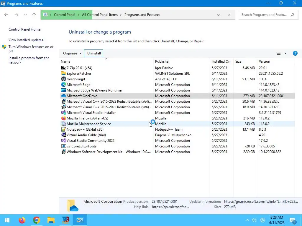Click the OneDrive cloud icon in list

coord(64,96)
